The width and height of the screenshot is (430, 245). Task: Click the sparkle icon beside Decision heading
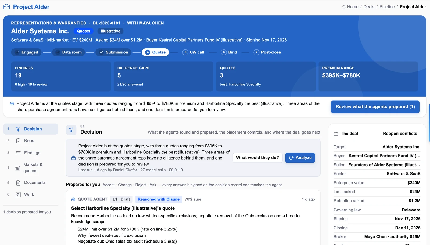point(71,130)
